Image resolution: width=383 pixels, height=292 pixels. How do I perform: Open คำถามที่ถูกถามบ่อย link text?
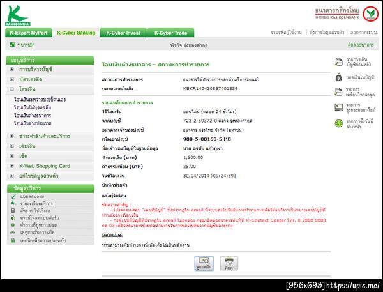[38, 225]
